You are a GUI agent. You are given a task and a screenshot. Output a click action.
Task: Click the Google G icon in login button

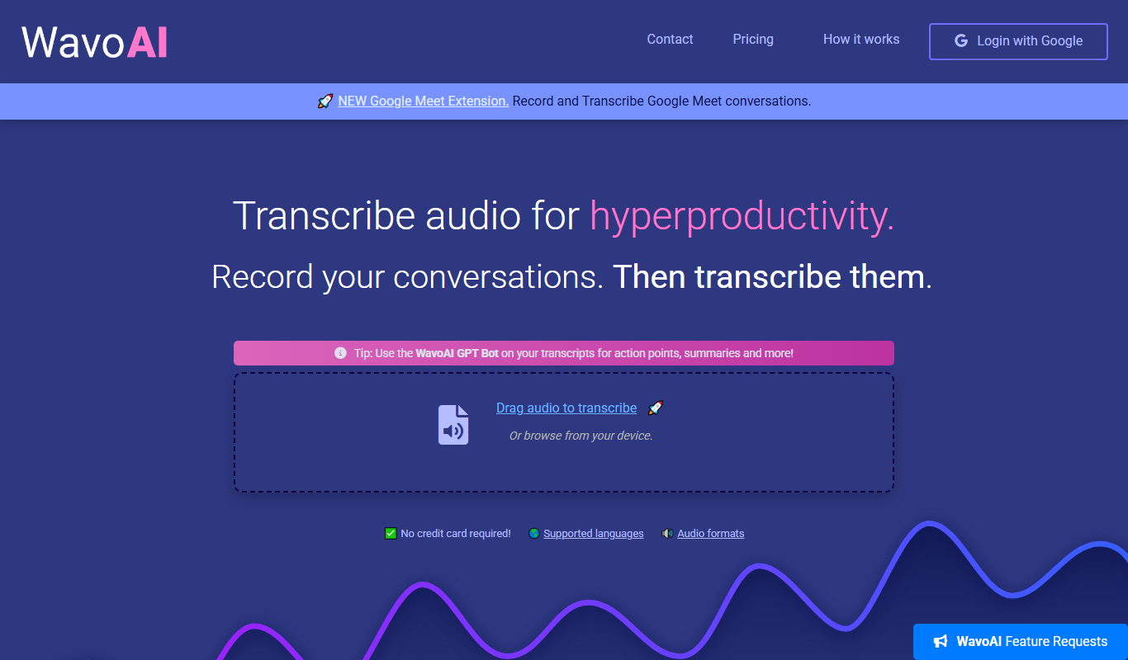(961, 40)
